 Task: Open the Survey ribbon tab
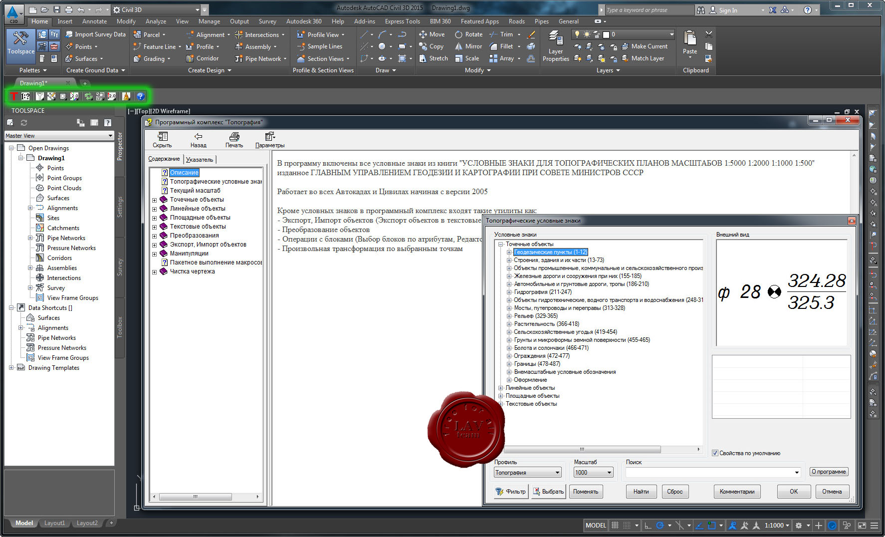click(x=267, y=21)
